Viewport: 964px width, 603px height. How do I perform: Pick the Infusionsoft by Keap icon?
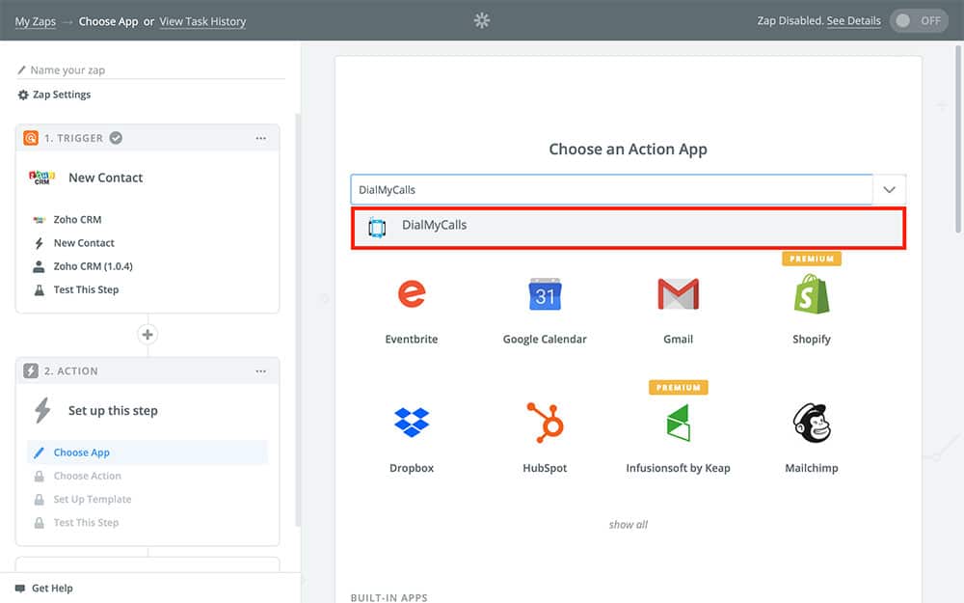click(x=678, y=423)
